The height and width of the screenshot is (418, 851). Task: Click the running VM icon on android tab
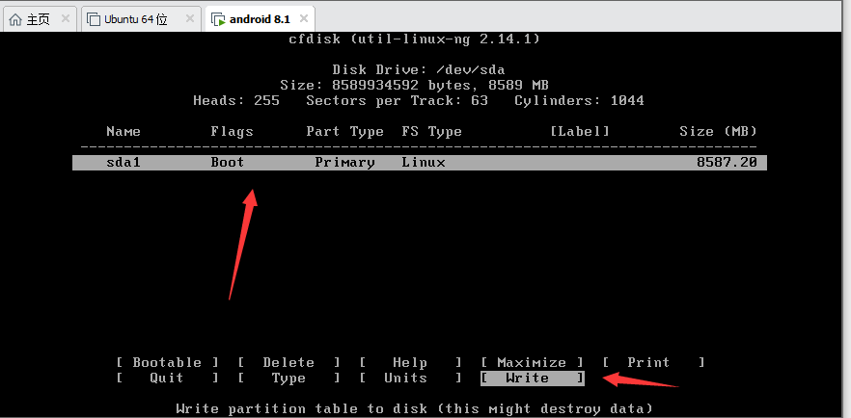pyautogui.click(x=218, y=19)
